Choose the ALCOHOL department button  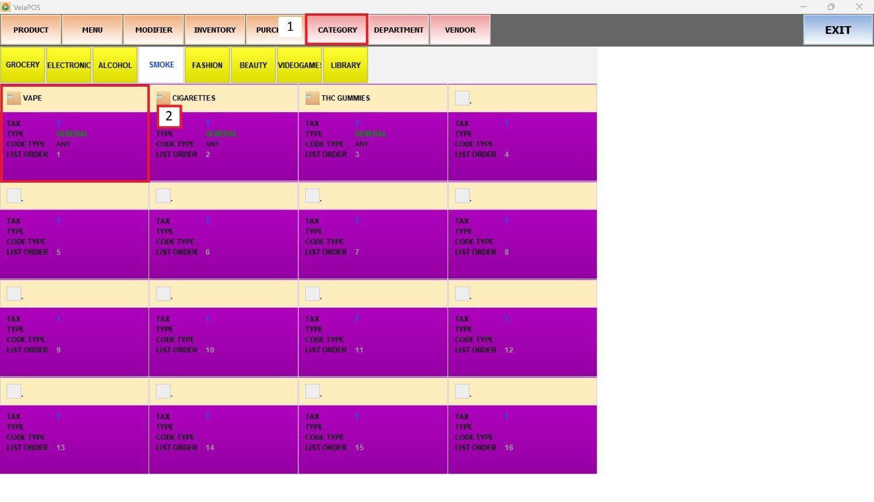coord(115,65)
